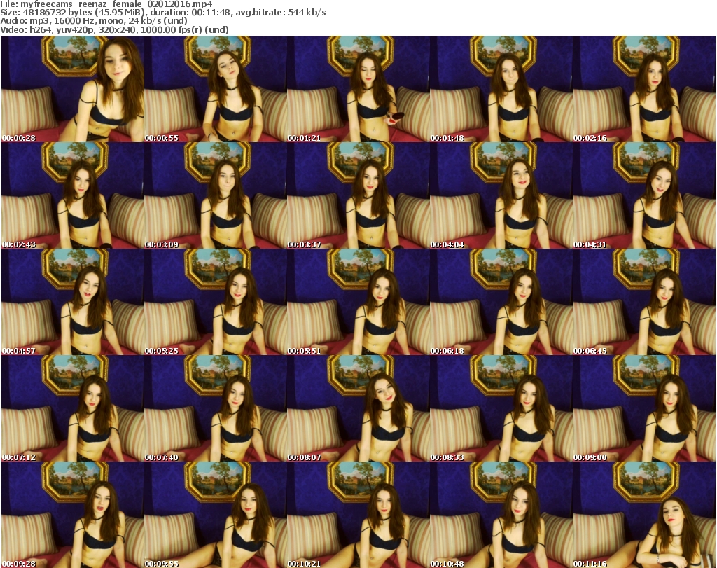The width and height of the screenshot is (717, 568).
Task: Pick the frame at 00:03:37
Action: click(358, 195)
